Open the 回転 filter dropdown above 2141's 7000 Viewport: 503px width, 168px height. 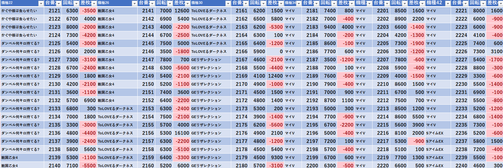pos(169,3)
